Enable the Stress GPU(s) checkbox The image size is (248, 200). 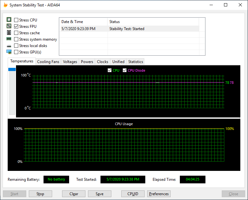coord(16,52)
